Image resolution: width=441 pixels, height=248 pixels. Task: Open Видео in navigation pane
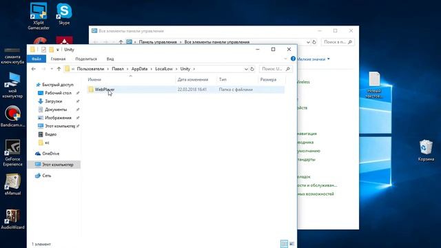[x=50, y=134]
